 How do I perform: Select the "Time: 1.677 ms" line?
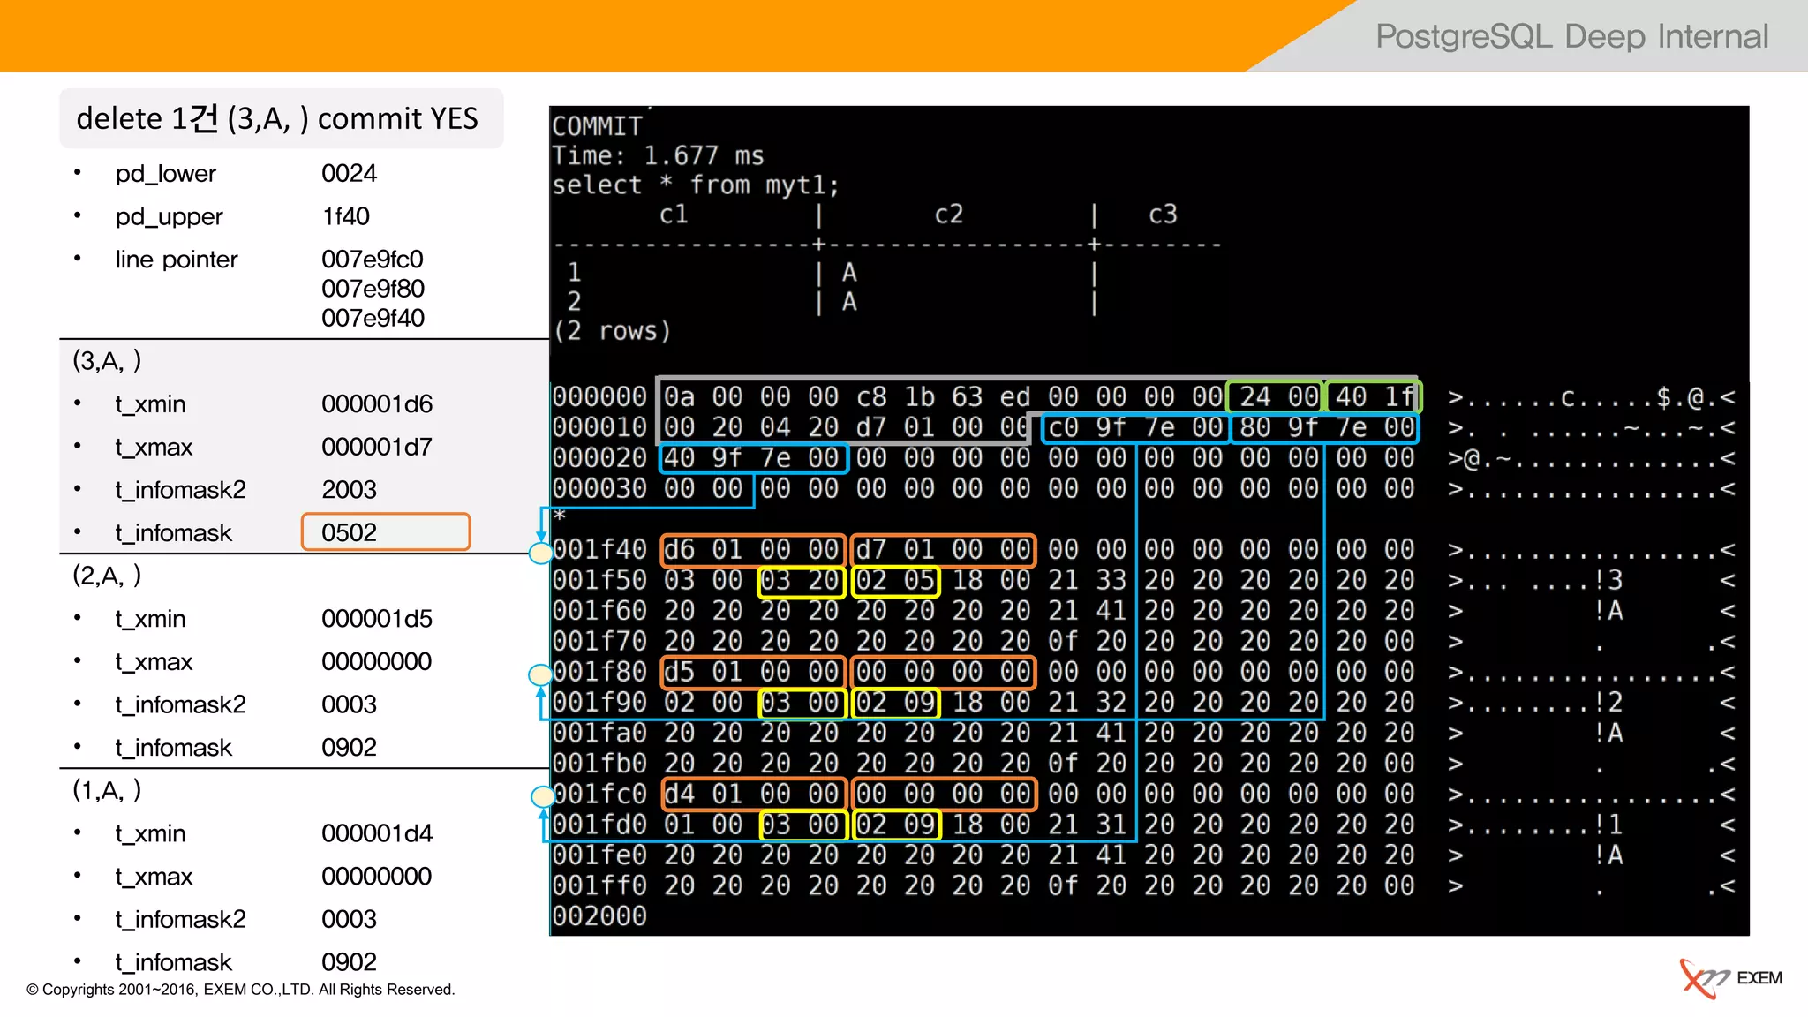coord(658,155)
